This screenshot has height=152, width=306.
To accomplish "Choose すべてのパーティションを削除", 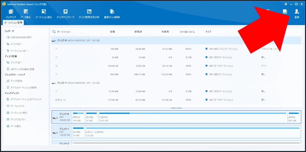I will 21,88.
